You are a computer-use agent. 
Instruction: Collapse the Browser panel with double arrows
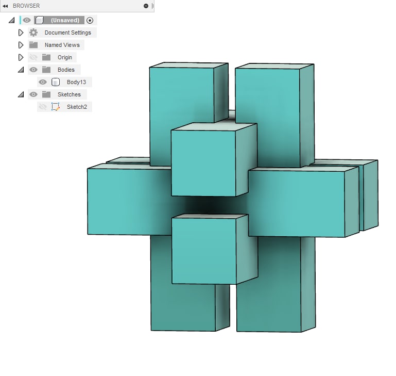tap(5, 6)
